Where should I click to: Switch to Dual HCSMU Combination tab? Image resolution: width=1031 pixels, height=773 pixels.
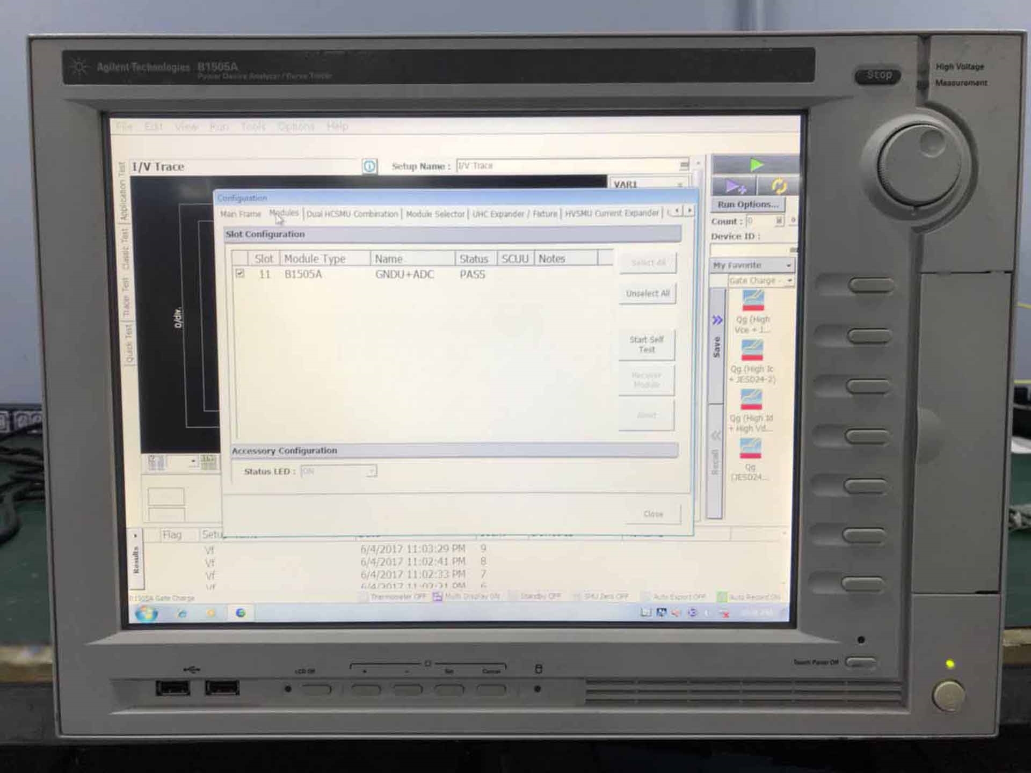pos(352,214)
